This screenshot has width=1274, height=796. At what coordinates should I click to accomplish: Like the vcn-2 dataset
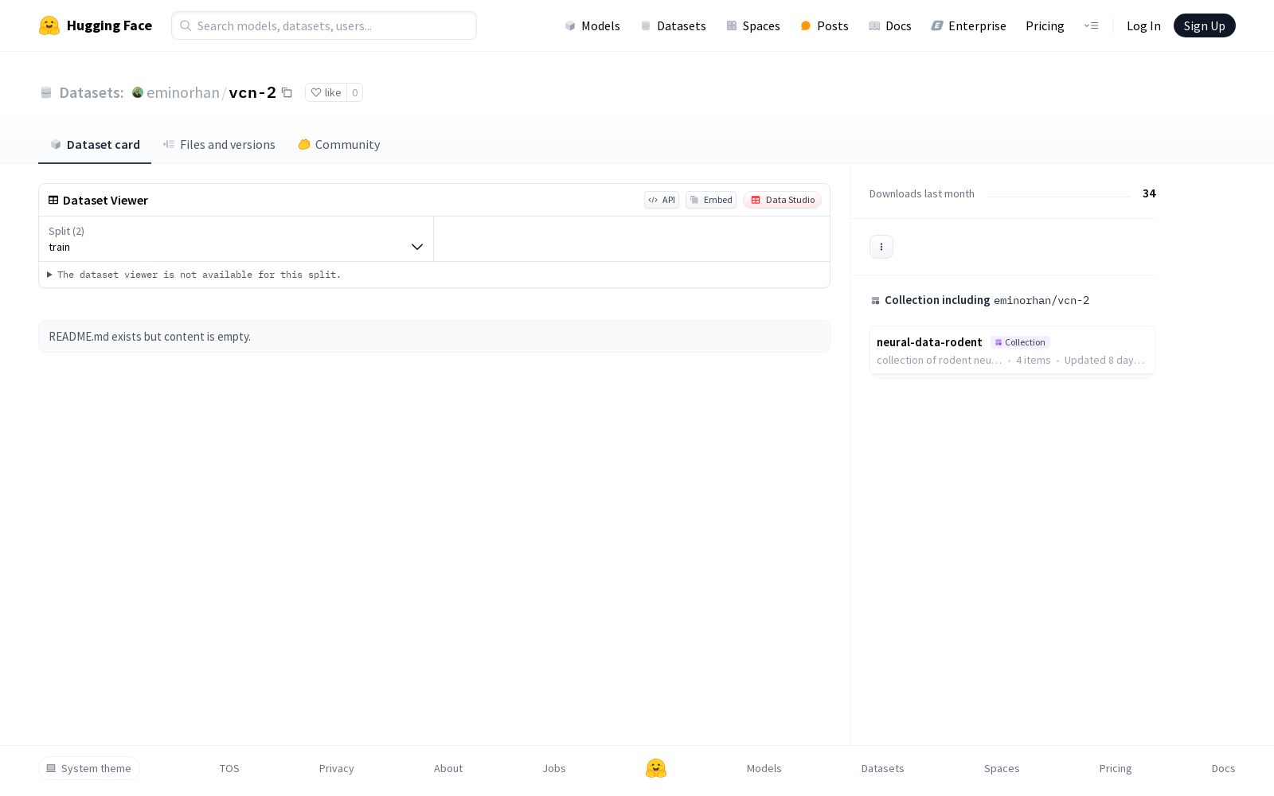[326, 92]
